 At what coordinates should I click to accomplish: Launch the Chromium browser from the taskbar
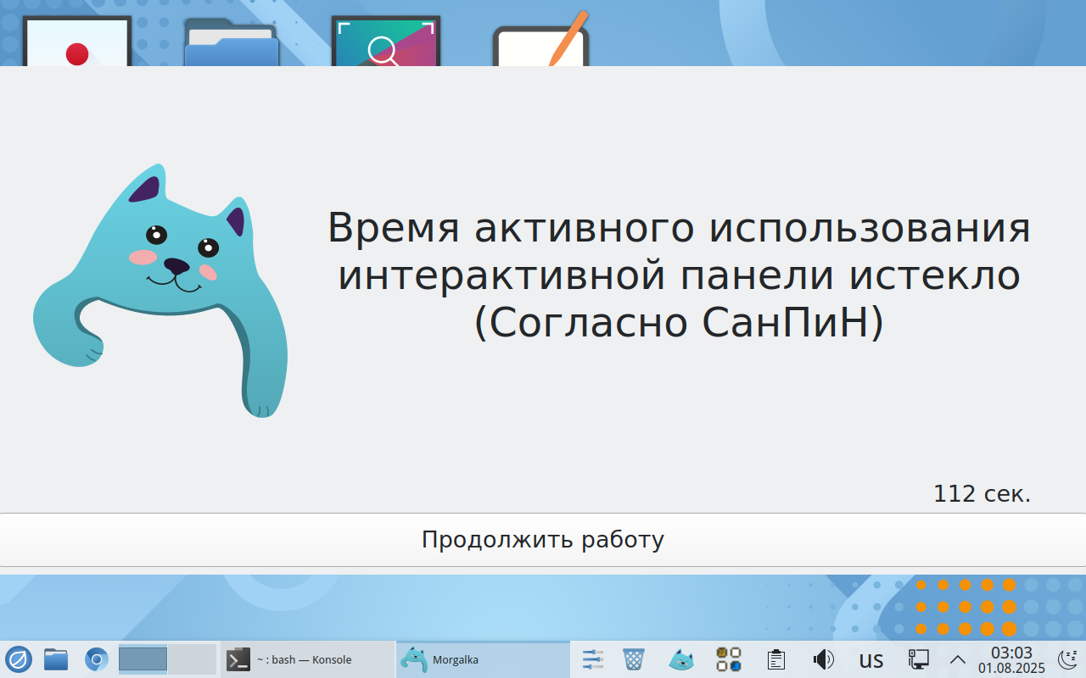click(x=97, y=659)
